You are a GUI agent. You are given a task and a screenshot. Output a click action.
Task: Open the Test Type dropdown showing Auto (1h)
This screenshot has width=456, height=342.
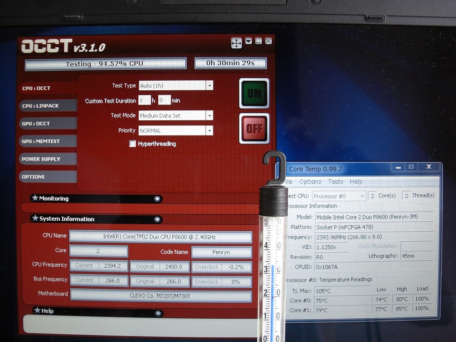176,86
